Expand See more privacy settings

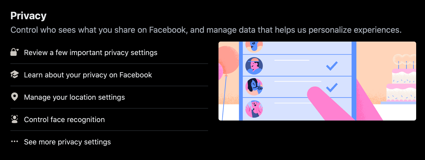pos(67,142)
